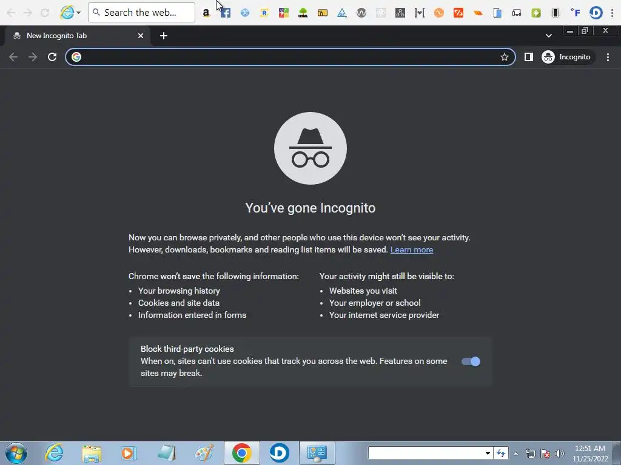The height and width of the screenshot is (465, 621).
Task: Click the volume speaker tray icon
Action: pyautogui.click(x=559, y=453)
